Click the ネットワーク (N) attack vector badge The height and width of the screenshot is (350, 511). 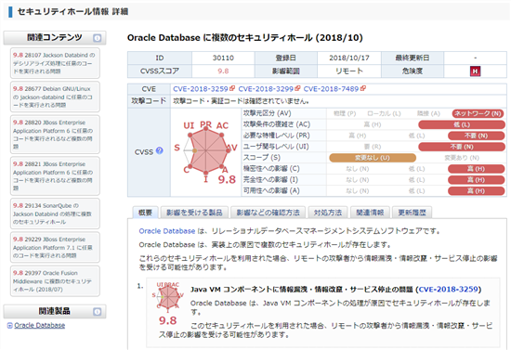[478, 113]
